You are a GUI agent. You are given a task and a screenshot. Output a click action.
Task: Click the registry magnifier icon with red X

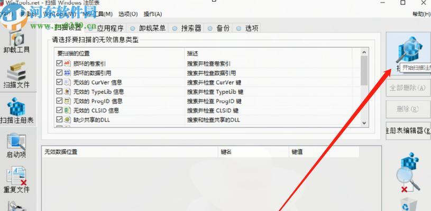pos(408,173)
